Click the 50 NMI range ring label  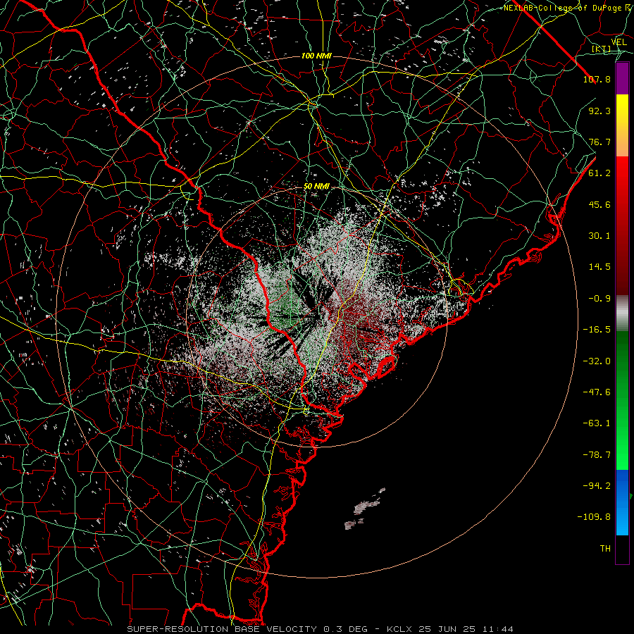coord(316,187)
